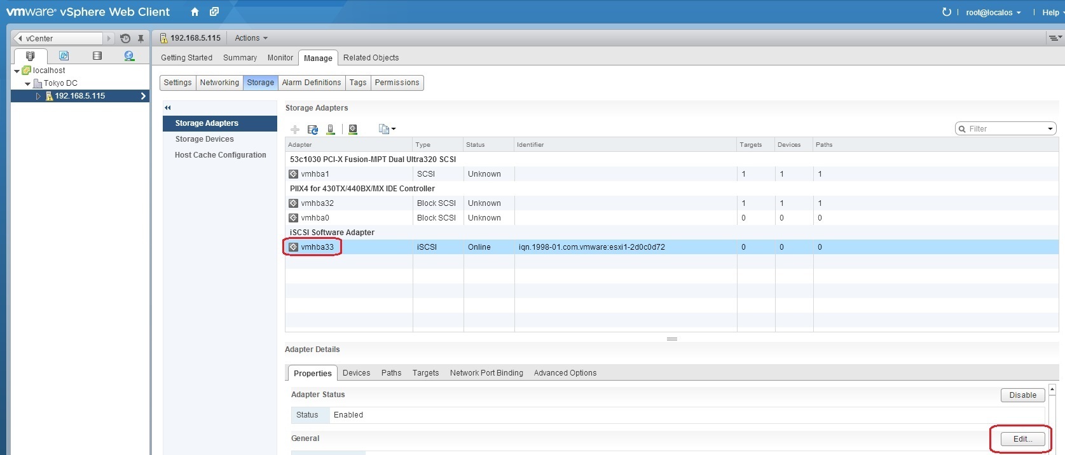Drill into 192.168.5.115 with the chevron arrow

[143, 96]
